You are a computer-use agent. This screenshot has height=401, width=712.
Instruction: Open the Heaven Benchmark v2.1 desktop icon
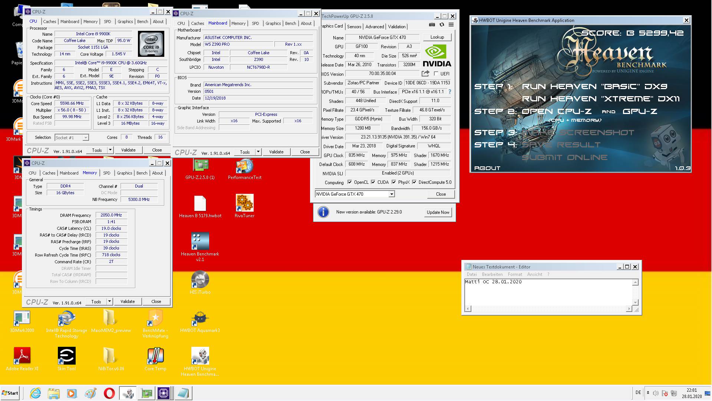(200, 247)
